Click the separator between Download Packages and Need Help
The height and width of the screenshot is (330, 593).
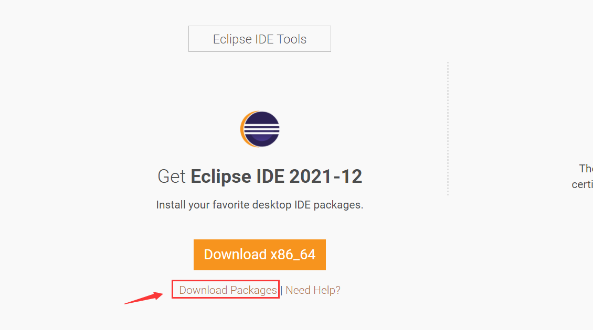[x=282, y=290]
